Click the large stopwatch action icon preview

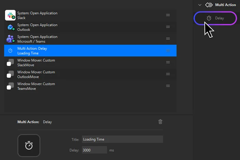click(x=29, y=146)
